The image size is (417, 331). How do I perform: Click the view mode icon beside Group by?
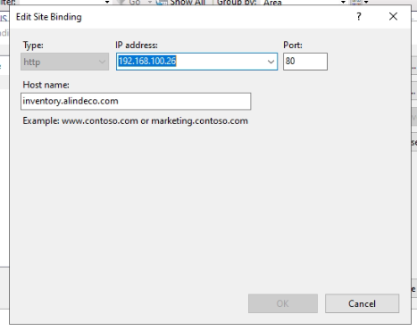(356, 3)
